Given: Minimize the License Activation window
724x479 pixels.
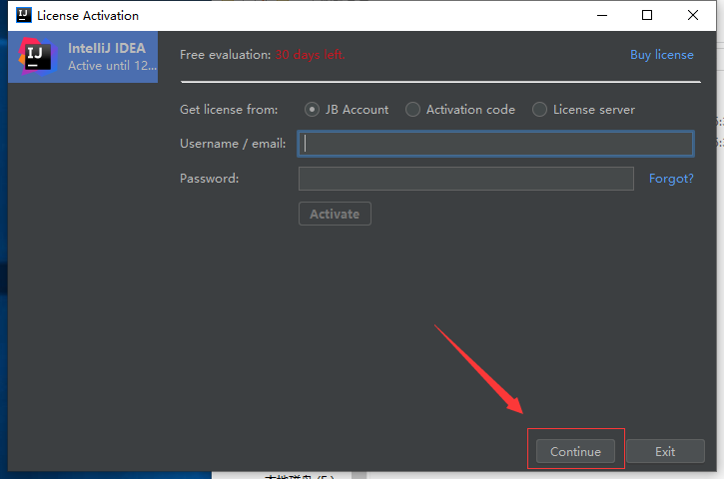Looking at the screenshot, I should (601, 15).
